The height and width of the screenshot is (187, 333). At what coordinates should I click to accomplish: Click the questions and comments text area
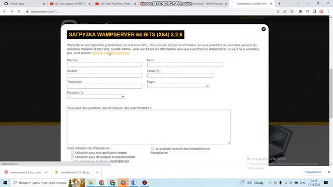[148, 127]
